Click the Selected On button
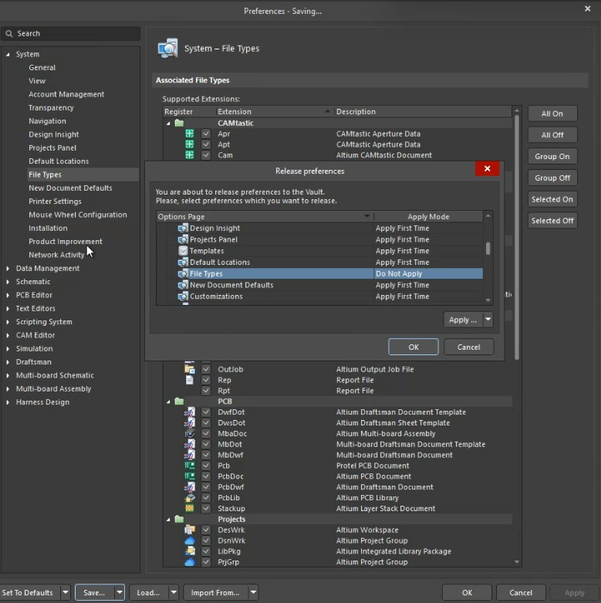The width and height of the screenshot is (601, 603). point(552,199)
